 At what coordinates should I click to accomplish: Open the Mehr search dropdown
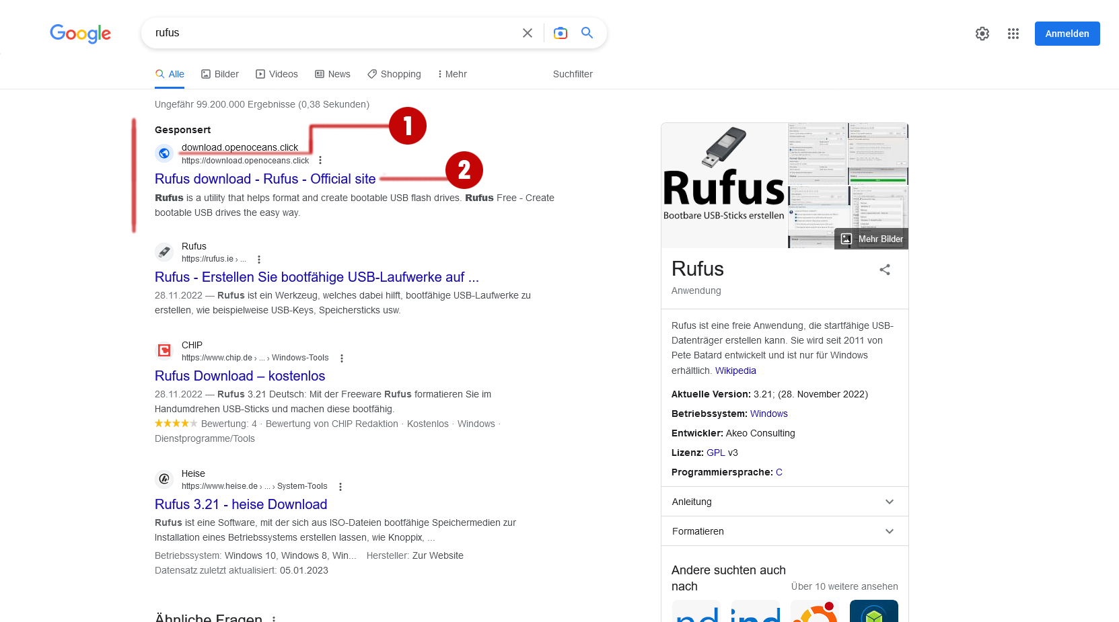452,74
